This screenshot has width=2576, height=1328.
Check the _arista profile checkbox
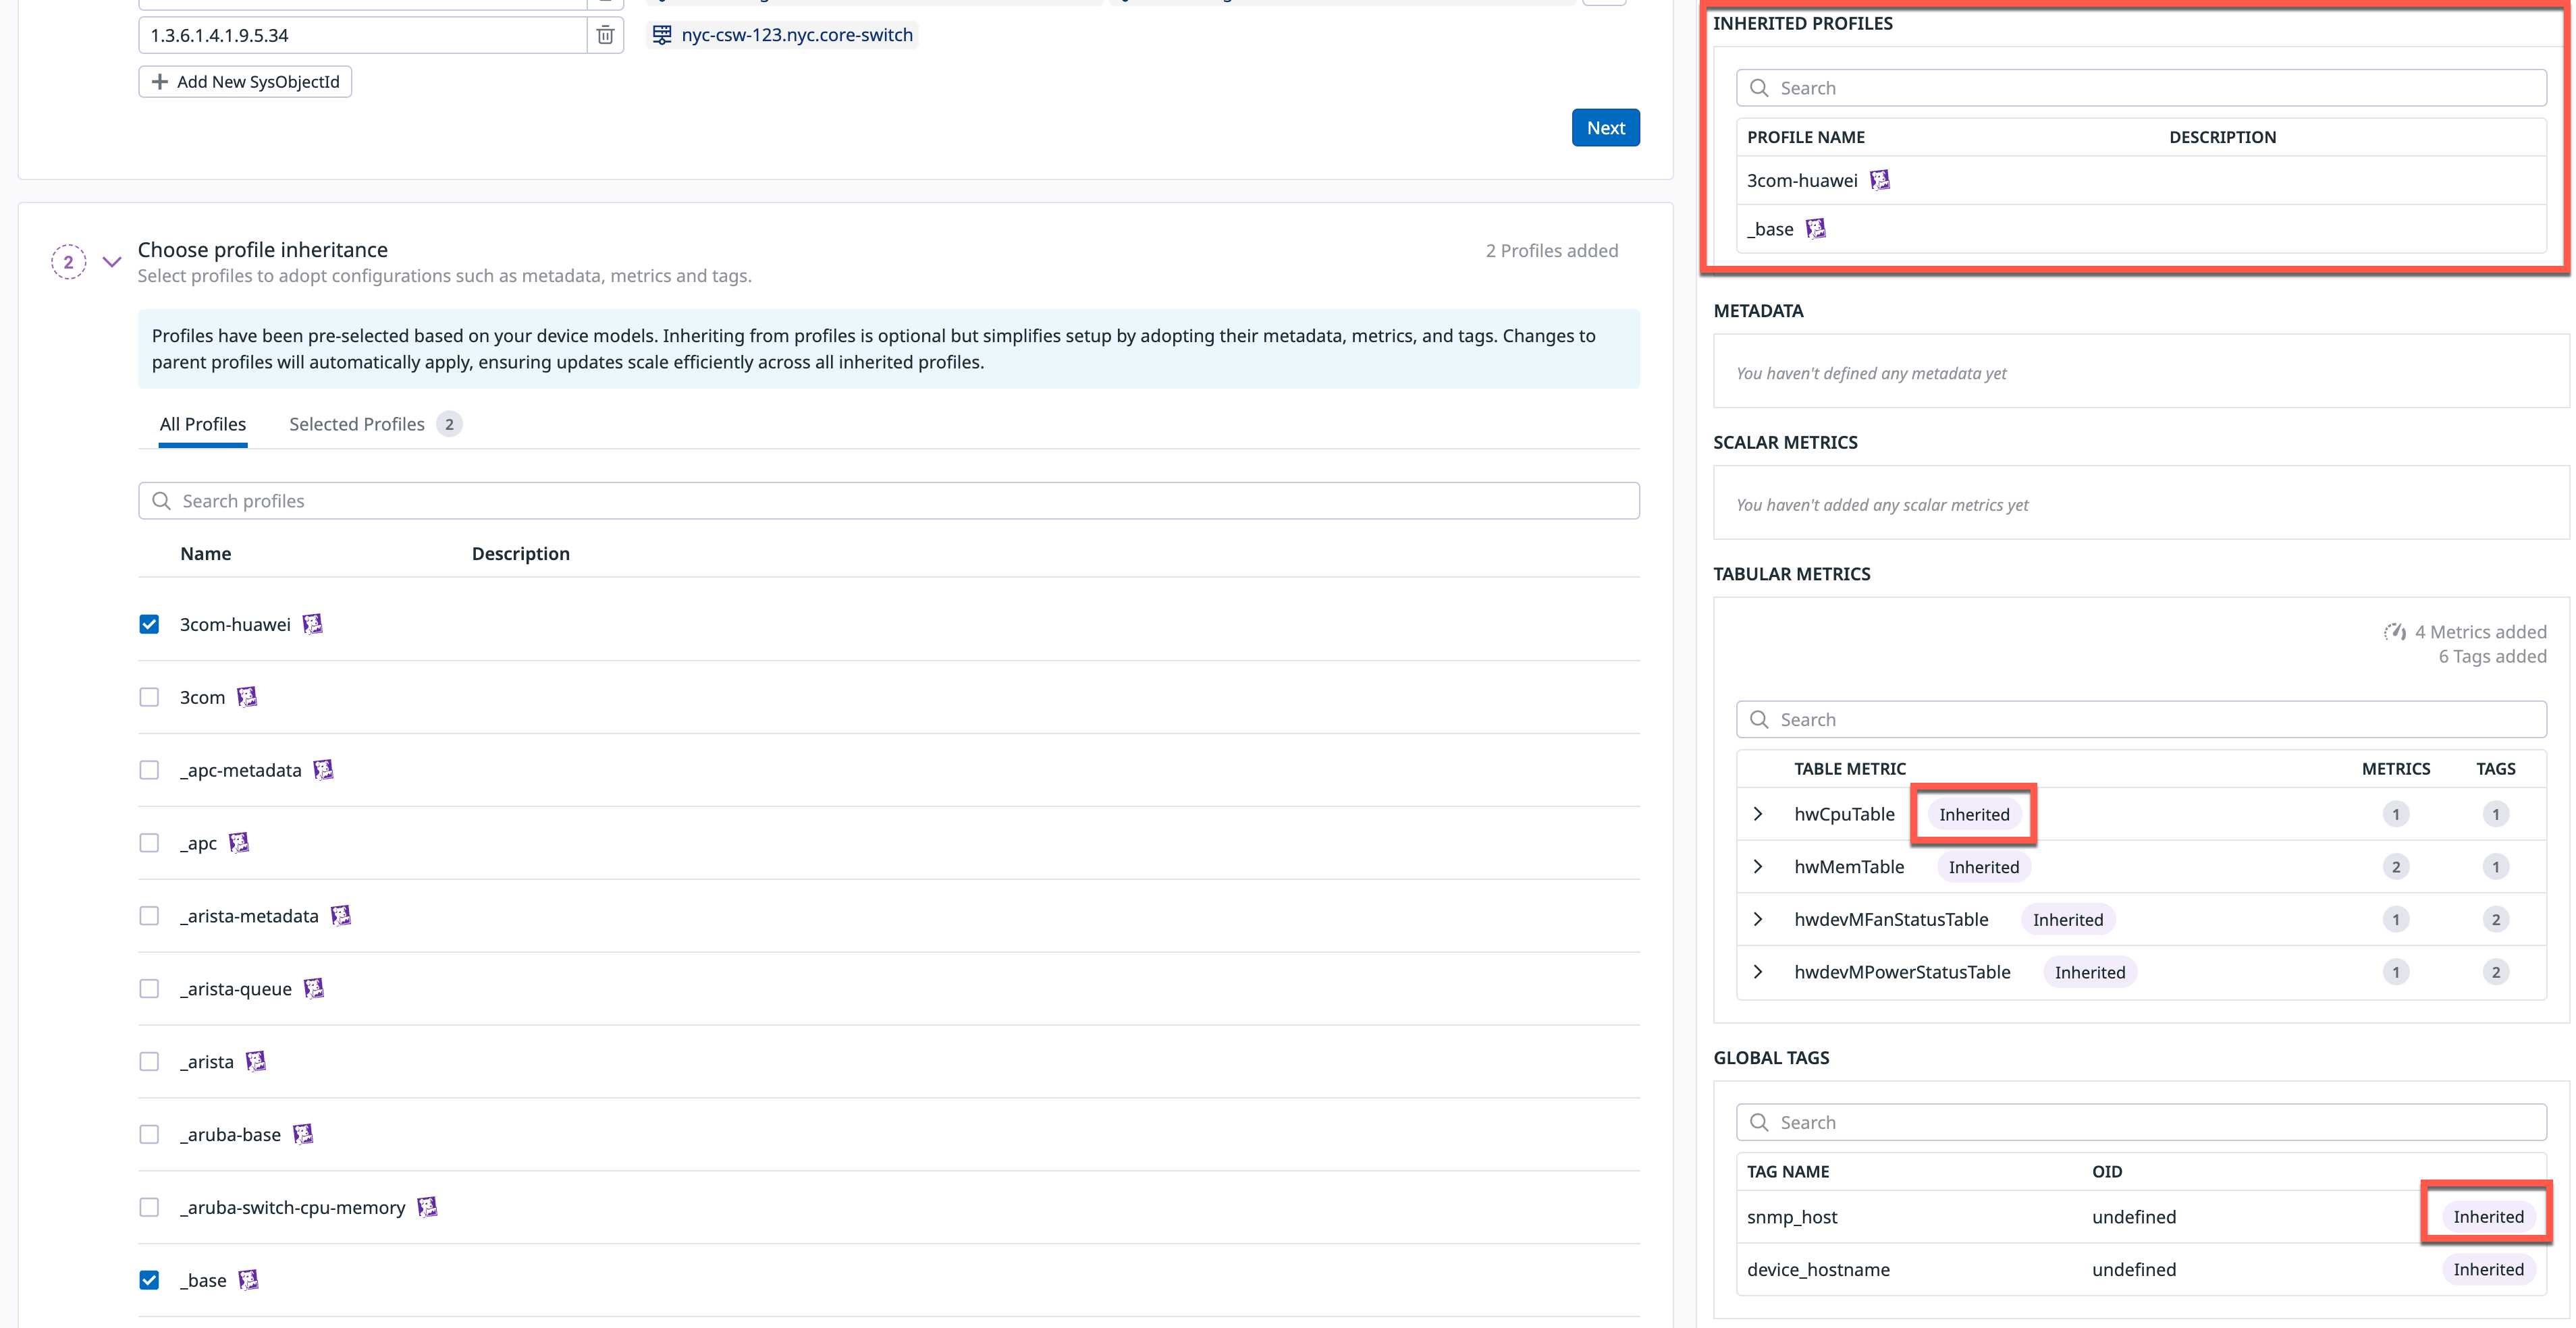(x=149, y=1061)
